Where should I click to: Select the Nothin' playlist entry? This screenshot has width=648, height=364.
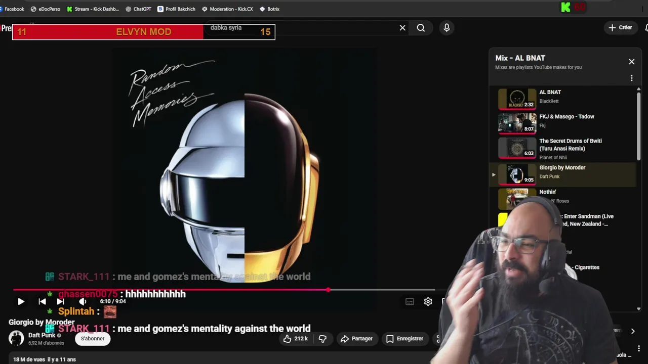point(562,198)
